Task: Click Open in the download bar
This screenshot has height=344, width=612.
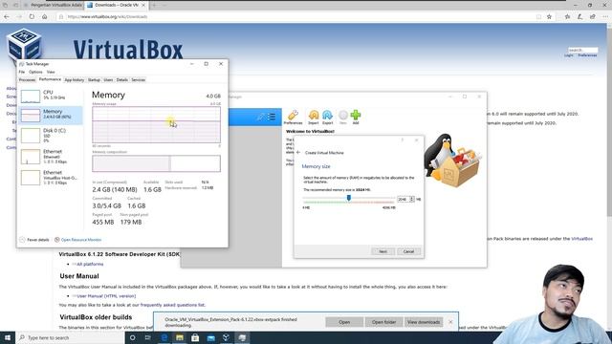Action: [x=344, y=322]
